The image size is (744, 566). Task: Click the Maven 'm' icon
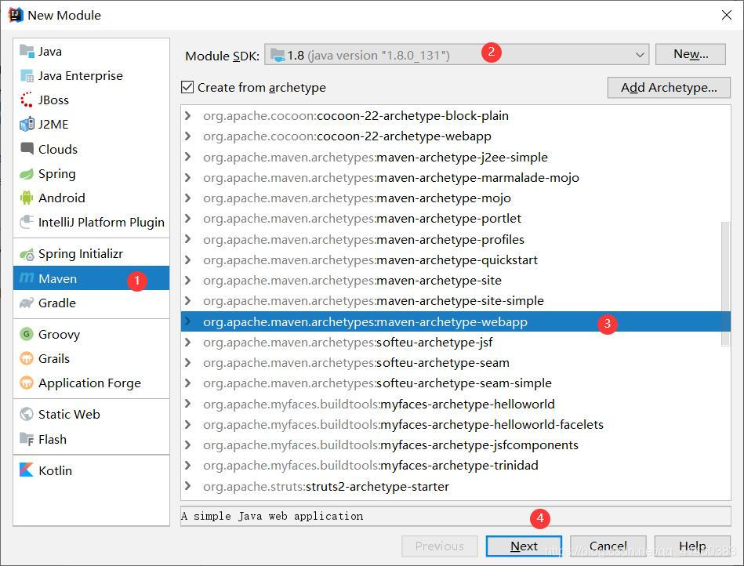coord(27,278)
